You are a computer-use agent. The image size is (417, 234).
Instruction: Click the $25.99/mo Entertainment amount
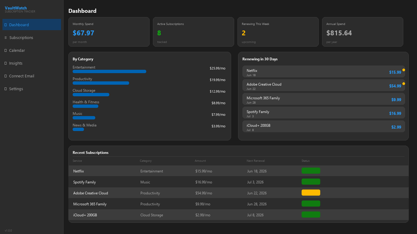[217, 68]
